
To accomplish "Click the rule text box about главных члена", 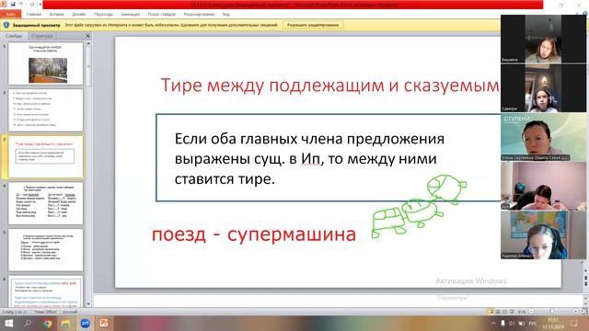I will (329, 157).
